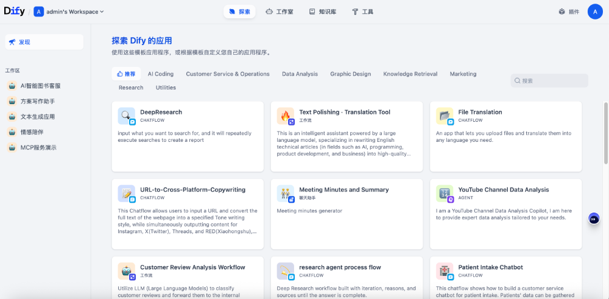Open the 工具 tab

362,12
